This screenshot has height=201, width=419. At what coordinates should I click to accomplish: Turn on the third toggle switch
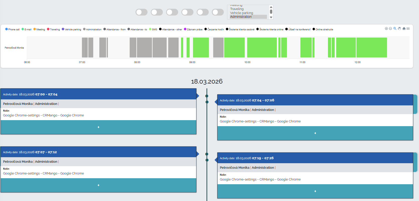coord(172,12)
